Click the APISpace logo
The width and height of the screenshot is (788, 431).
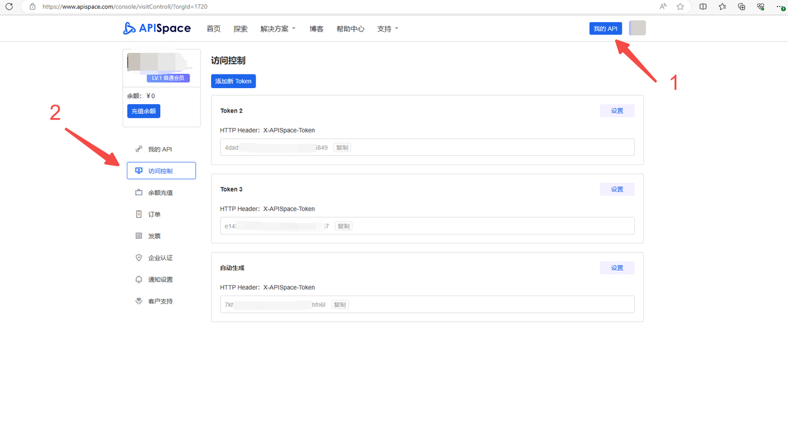pos(156,28)
